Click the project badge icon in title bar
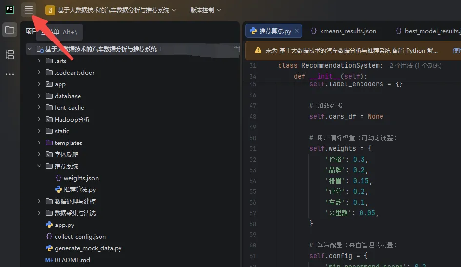Viewport: 461px width, 267px height. coord(50,10)
